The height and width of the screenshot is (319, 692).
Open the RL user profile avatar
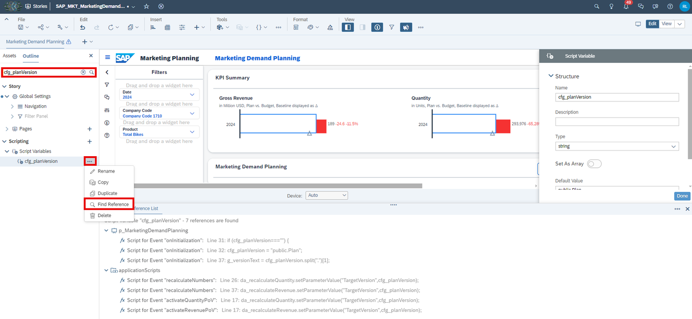(684, 6)
